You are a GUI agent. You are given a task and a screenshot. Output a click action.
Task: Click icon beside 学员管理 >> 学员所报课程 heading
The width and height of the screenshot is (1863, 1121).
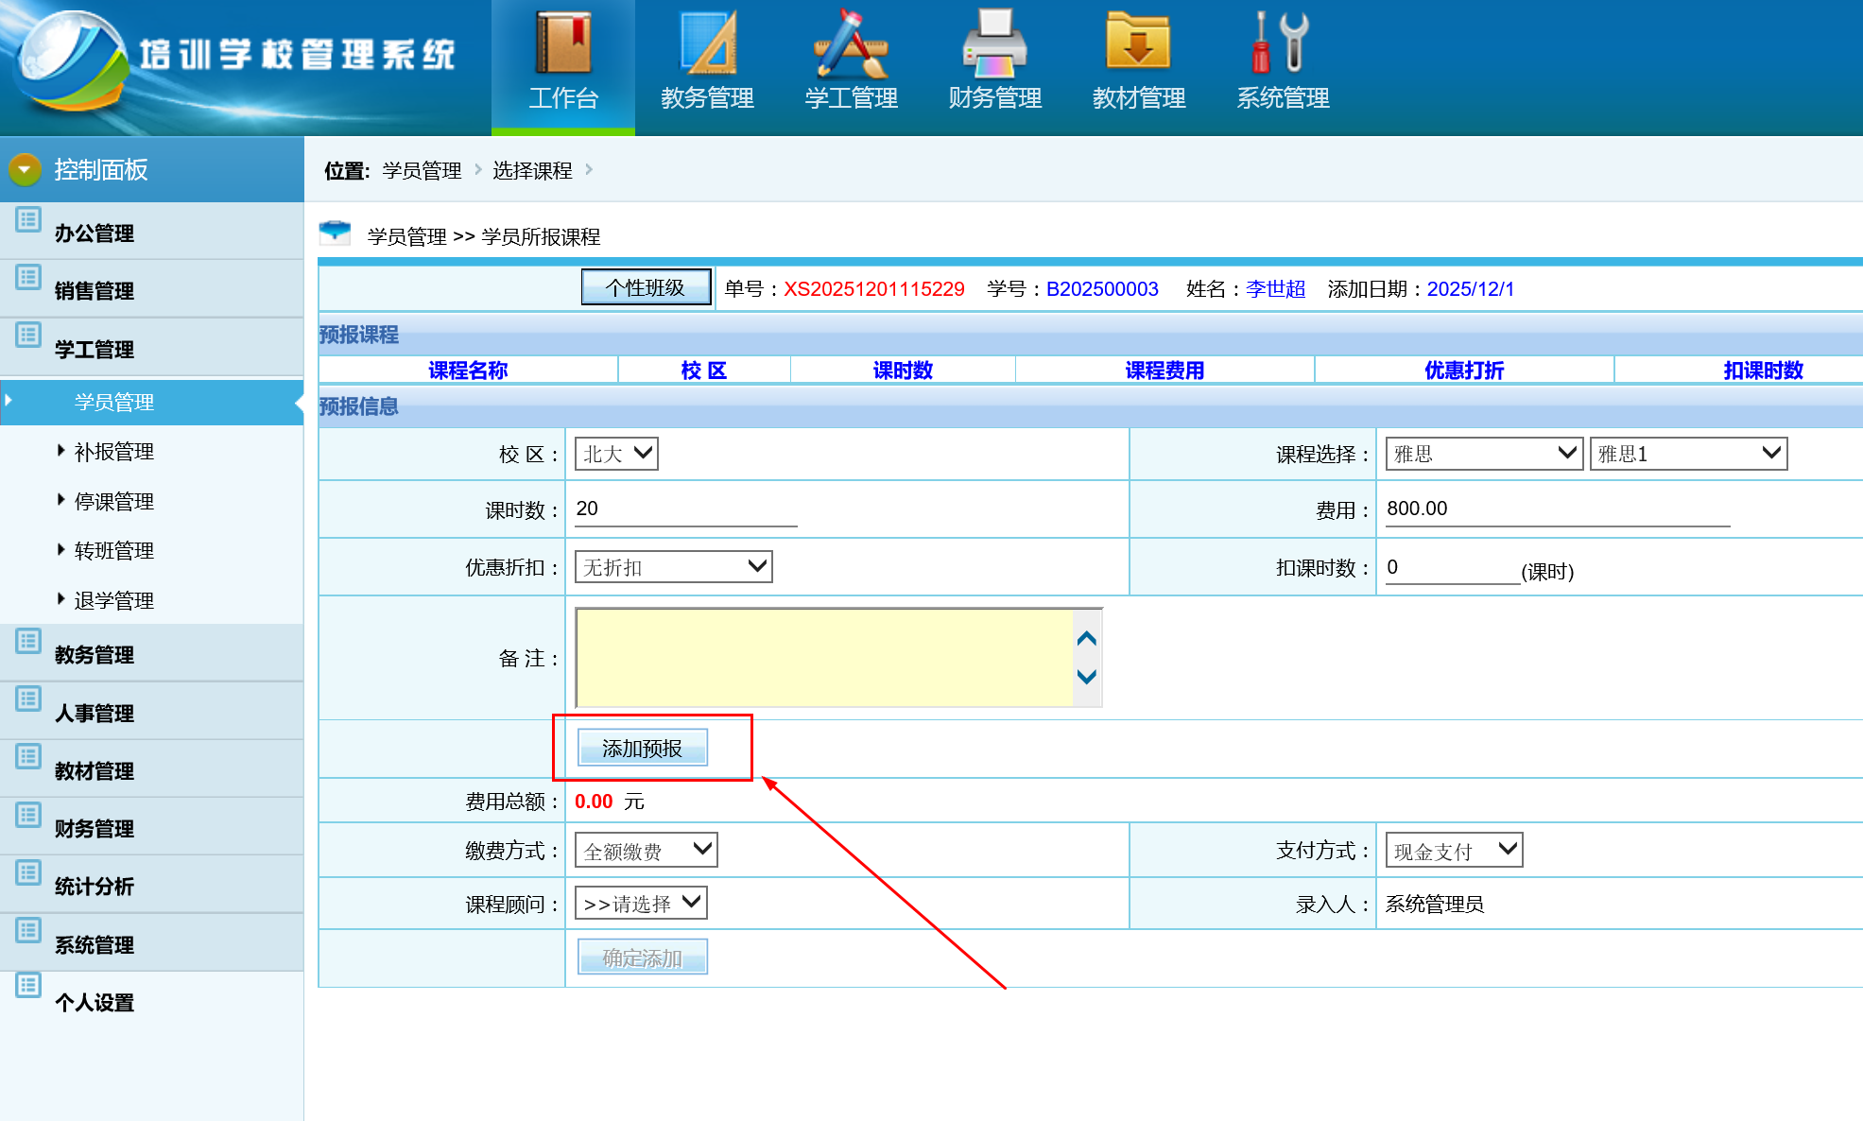(x=335, y=232)
